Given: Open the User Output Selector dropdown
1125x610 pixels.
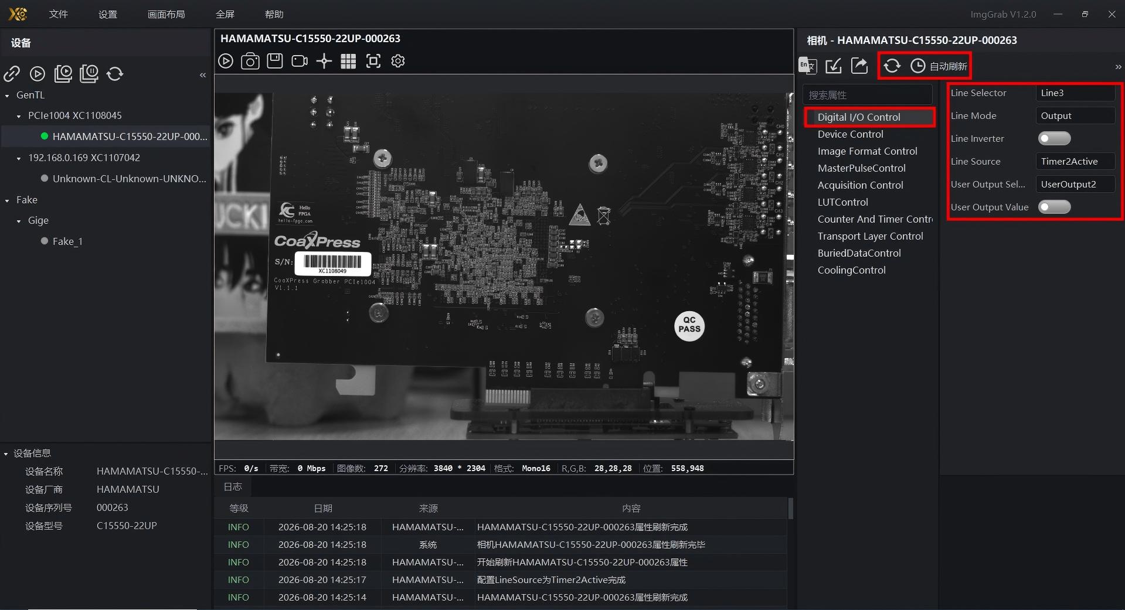Looking at the screenshot, I should (x=1075, y=184).
